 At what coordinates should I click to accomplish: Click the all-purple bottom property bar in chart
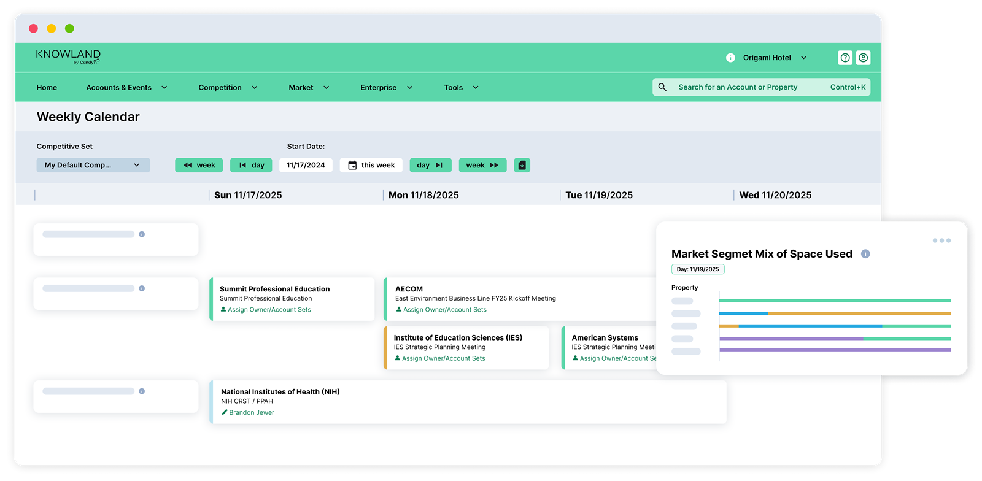(x=835, y=350)
